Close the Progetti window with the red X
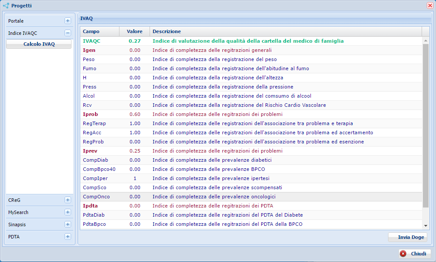This screenshot has width=436, height=262. click(x=430, y=6)
